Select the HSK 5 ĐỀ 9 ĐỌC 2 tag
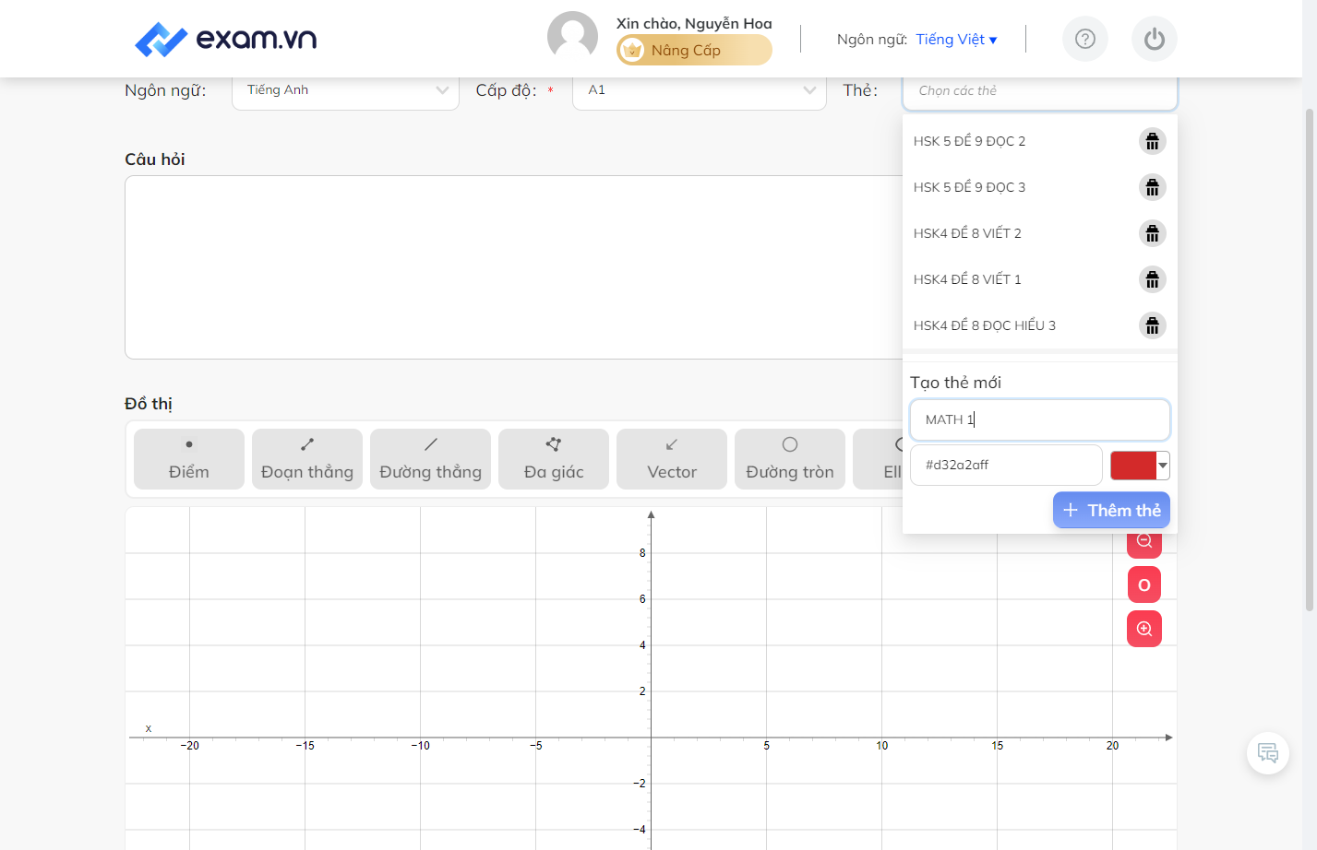This screenshot has width=1317, height=850. click(969, 141)
